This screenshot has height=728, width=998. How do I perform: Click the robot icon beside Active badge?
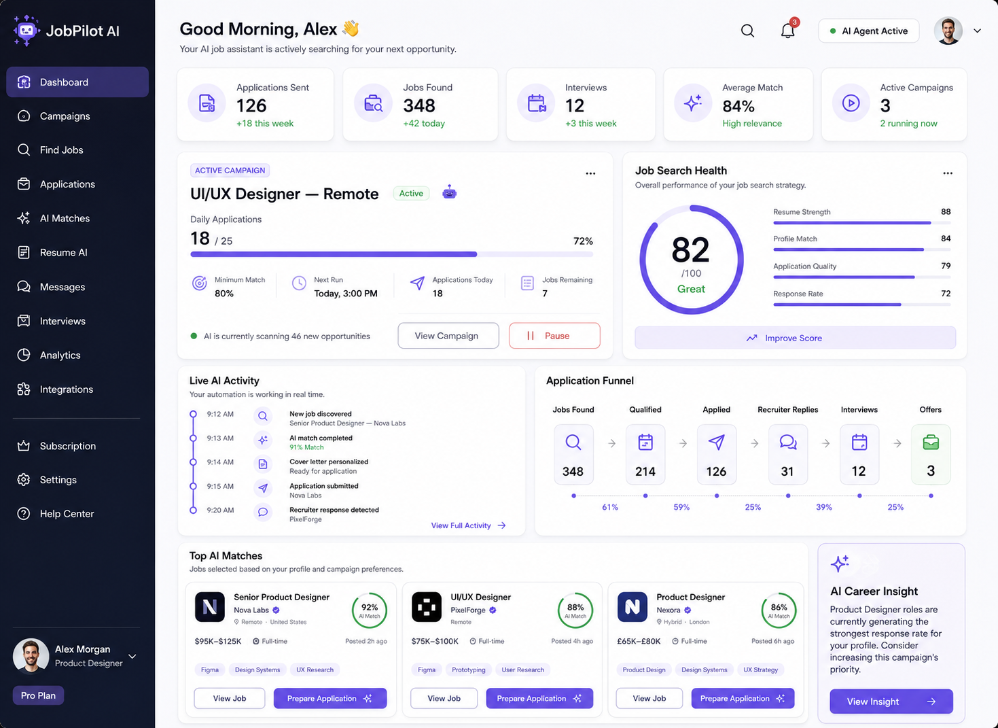point(449,193)
